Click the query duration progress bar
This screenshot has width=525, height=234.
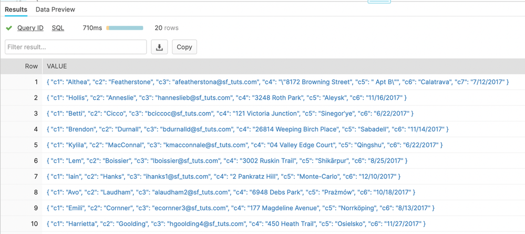(125, 28)
